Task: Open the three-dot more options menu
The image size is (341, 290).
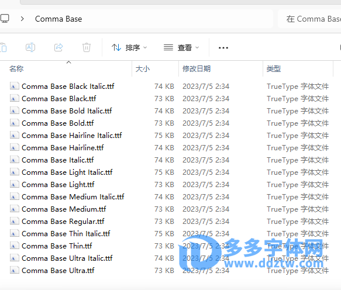Action: (x=223, y=48)
